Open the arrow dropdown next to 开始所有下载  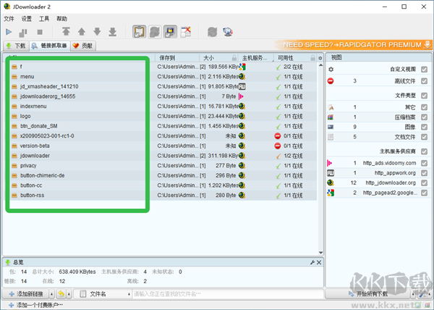click(413, 294)
